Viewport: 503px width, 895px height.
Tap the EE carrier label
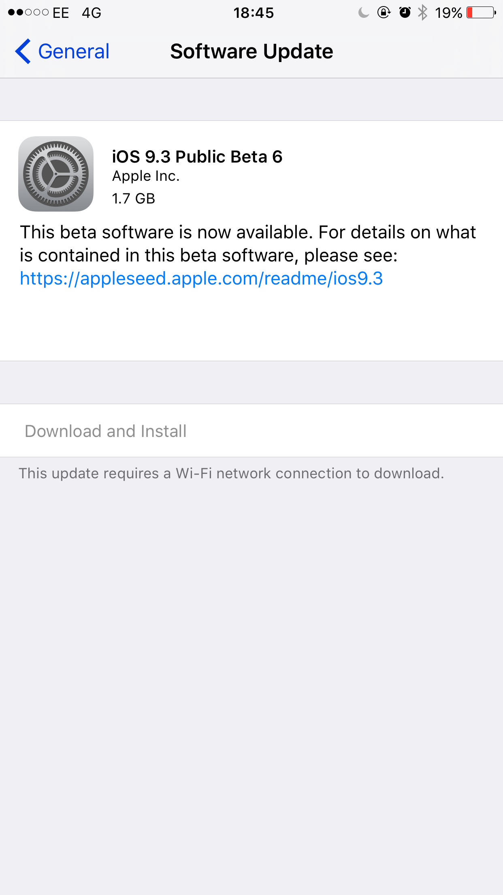click(61, 13)
